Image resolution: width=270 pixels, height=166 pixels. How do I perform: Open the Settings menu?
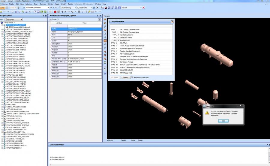(x=43, y=4)
